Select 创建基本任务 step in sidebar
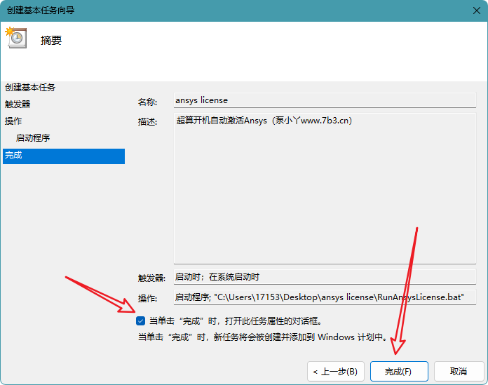This screenshot has width=488, height=385. pos(30,88)
